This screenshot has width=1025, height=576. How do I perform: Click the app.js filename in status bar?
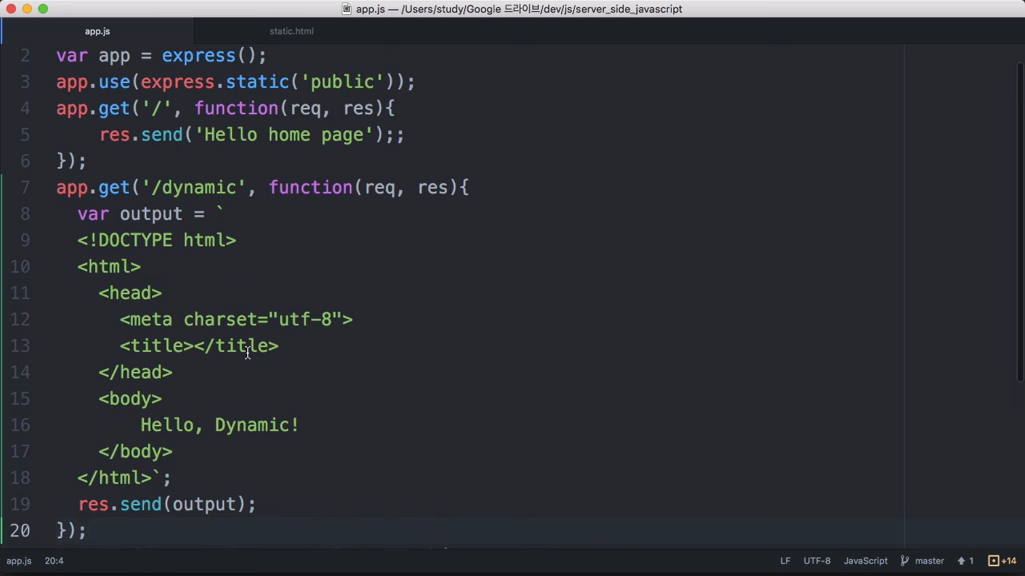tap(19, 561)
